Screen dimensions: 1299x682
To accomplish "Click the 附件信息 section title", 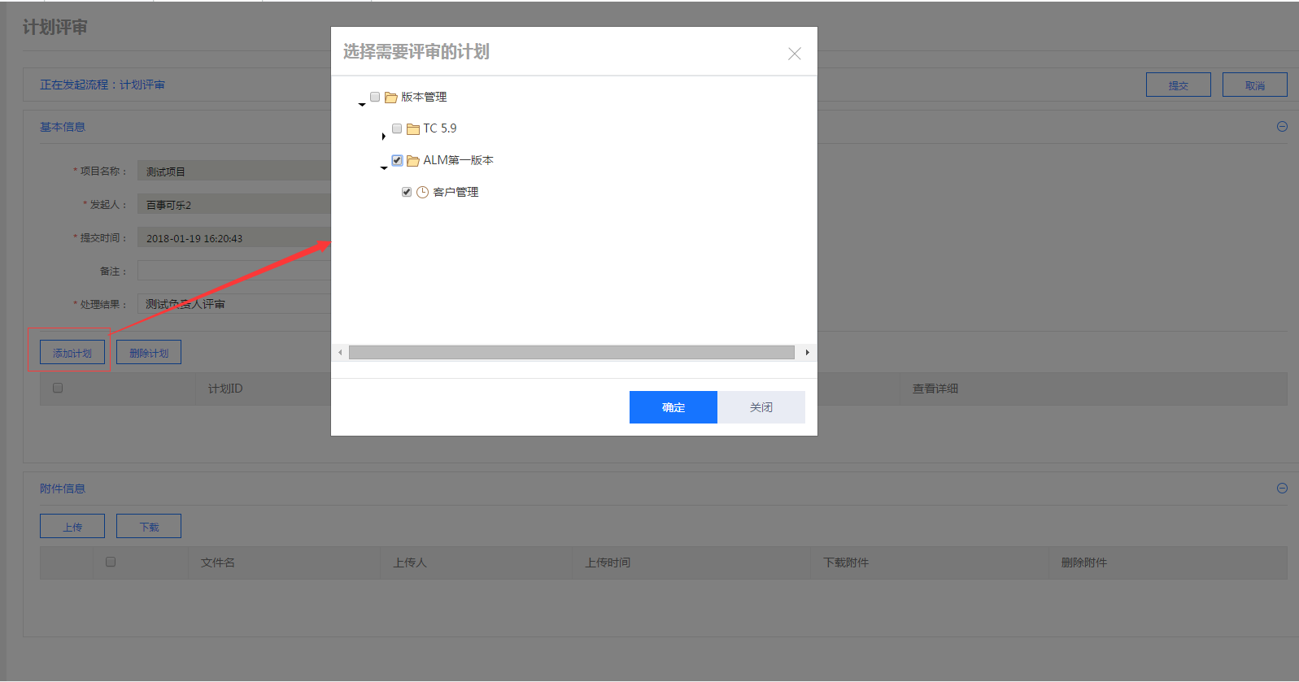I will pos(63,489).
